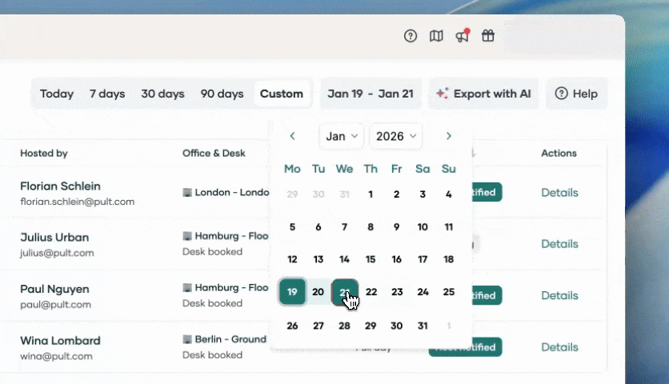Click the Help button

(577, 94)
